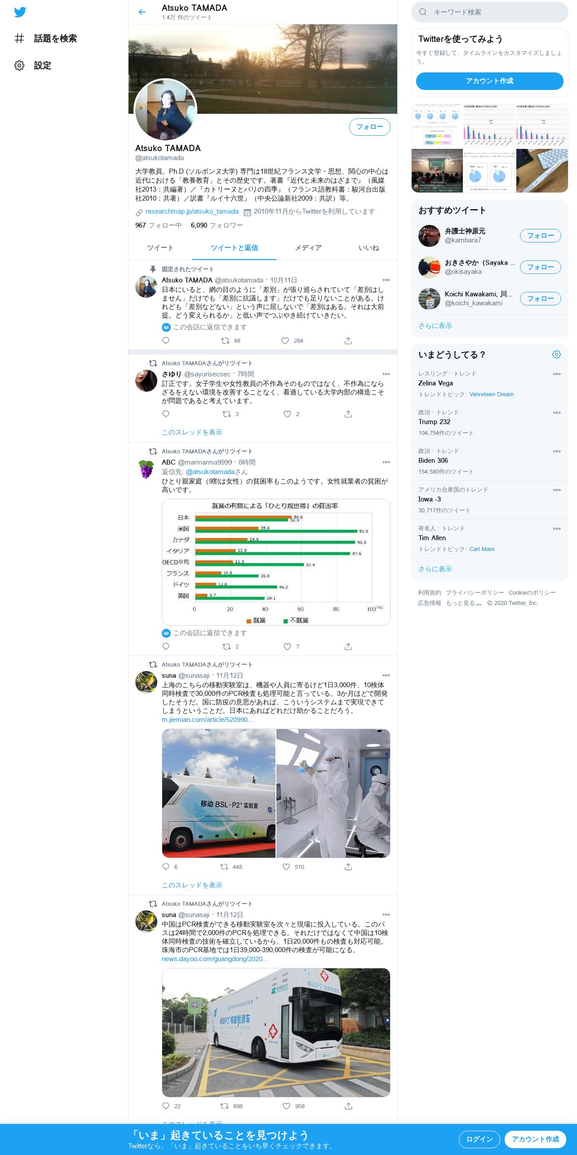
Task: Reply to suna tweet with 6 replies
Action: point(169,867)
